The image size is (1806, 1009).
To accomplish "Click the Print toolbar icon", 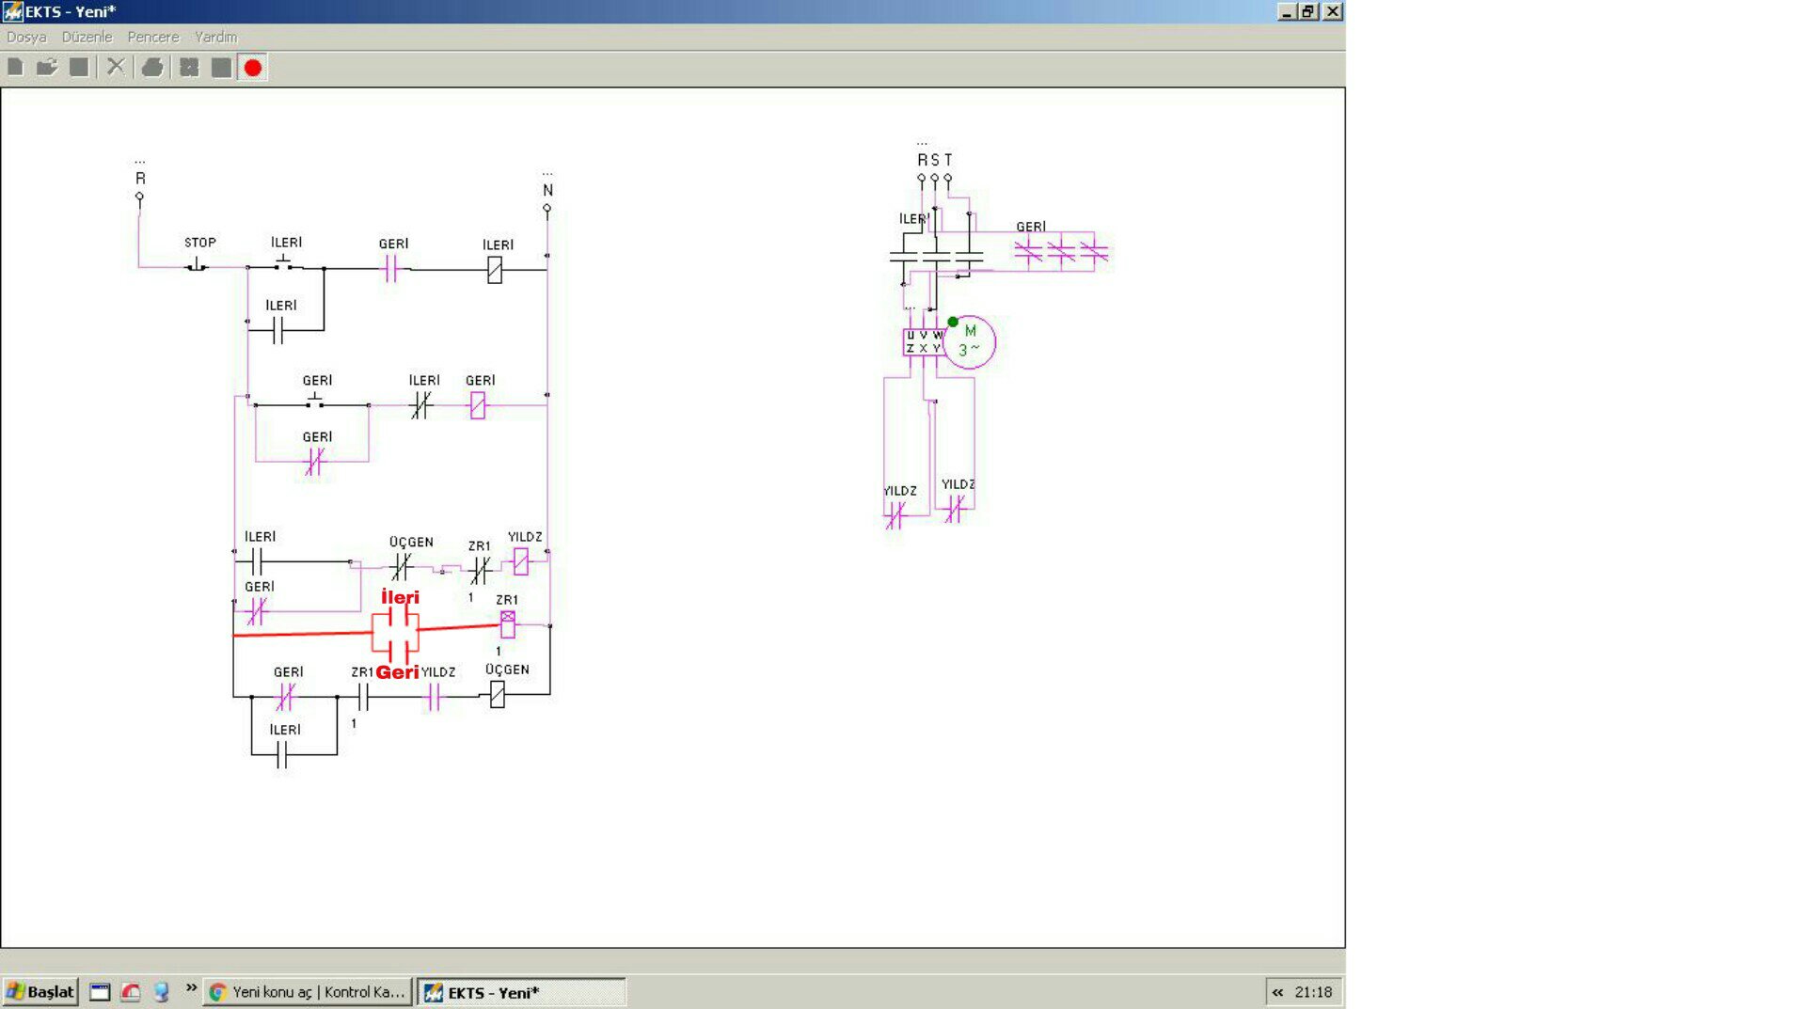I will pos(152,67).
